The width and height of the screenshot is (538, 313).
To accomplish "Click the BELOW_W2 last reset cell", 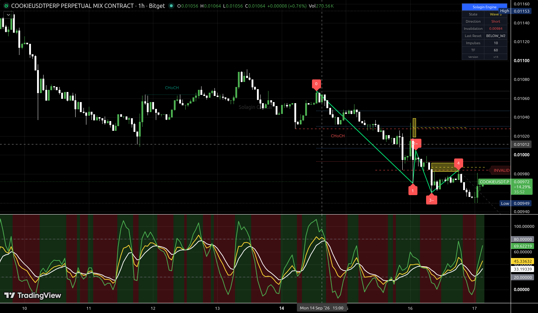I will 496,36.
